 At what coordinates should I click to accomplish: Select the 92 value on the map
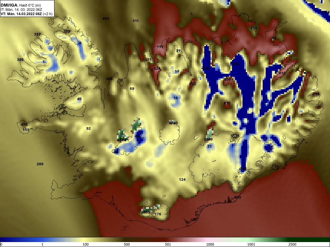(x=88, y=128)
